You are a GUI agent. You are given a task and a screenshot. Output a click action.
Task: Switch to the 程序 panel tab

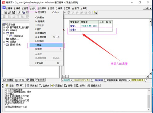click(x=20, y=80)
